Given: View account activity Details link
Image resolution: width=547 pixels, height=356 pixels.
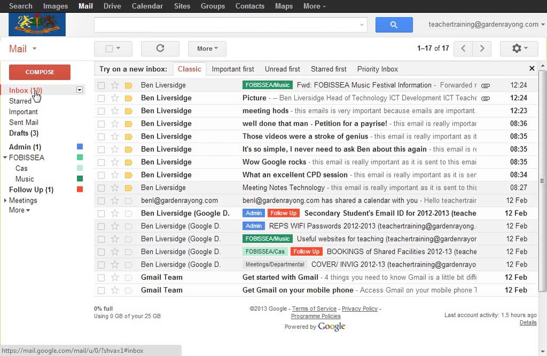Looking at the screenshot, I should click(x=528, y=322).
